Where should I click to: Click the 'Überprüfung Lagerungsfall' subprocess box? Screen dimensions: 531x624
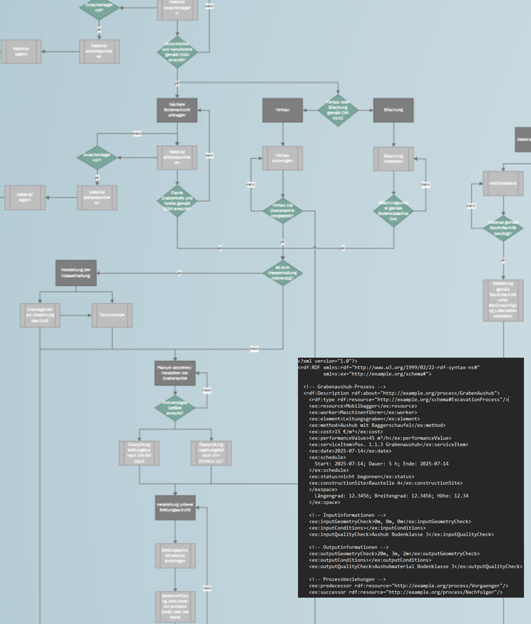pos(211,453)
